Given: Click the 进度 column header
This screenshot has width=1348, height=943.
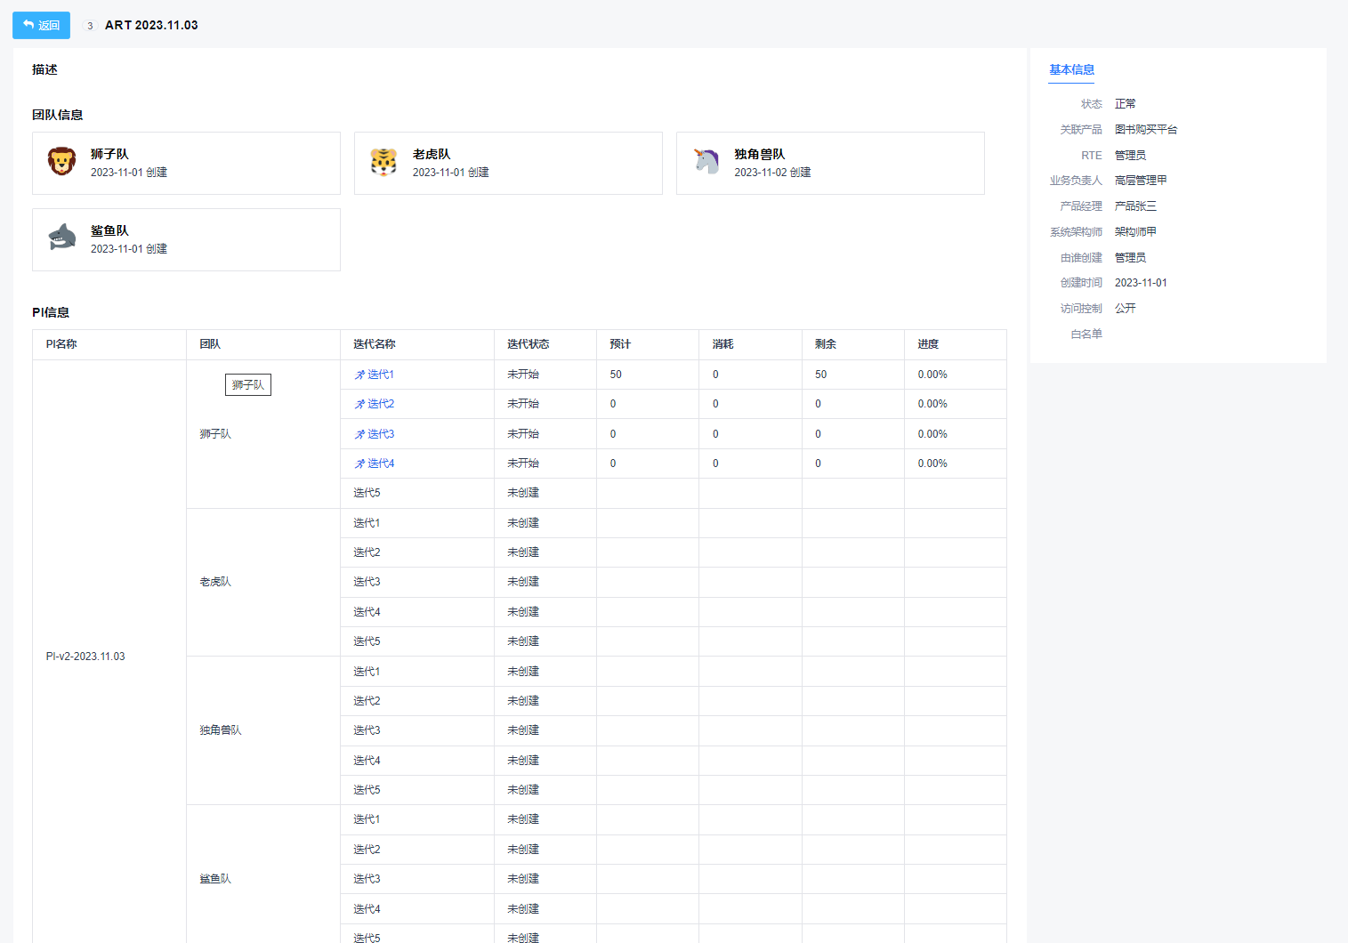Looking at the screenshot, I should pyautogui.click(x=928, y=344).
